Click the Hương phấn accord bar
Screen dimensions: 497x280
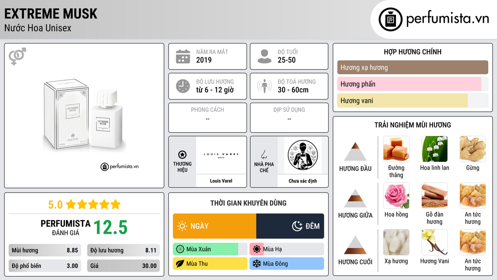click(413, 84)
